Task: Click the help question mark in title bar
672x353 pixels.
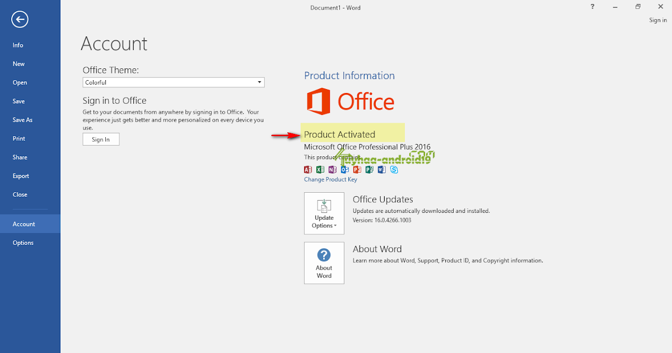Action: tap(592, 6)
